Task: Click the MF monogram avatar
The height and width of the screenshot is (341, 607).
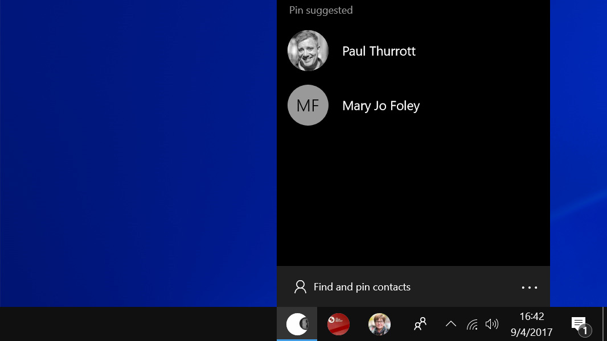Action: (308, 105)
